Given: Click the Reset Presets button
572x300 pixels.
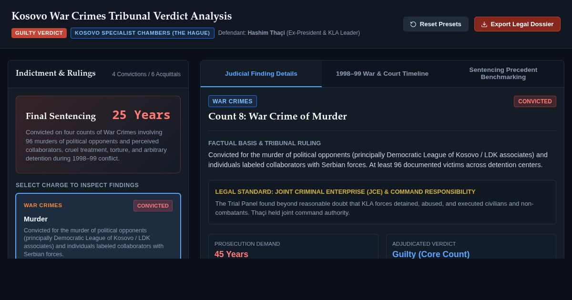Looking at the screenshot, I should pos(436,24).
